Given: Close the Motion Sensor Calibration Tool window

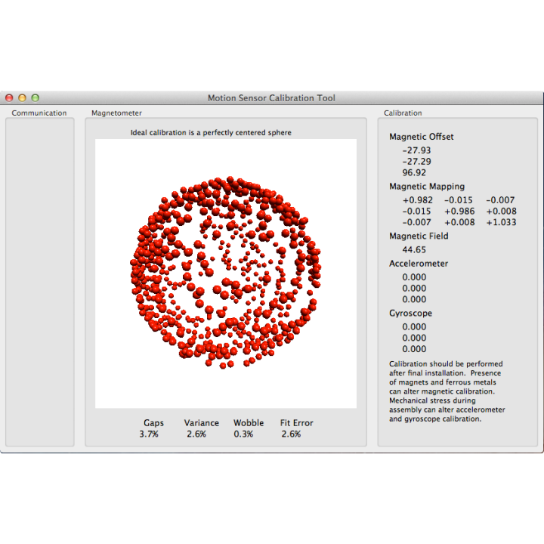Looking at the screenshot, I should coord(9,98).
